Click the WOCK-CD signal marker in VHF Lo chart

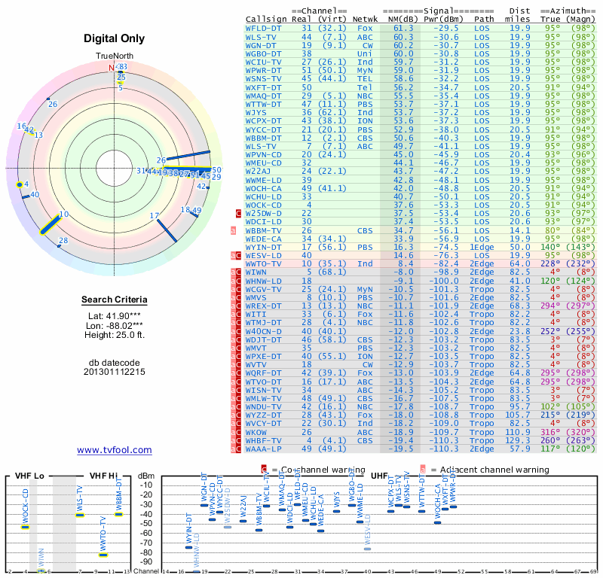click(x=25, y=527)
